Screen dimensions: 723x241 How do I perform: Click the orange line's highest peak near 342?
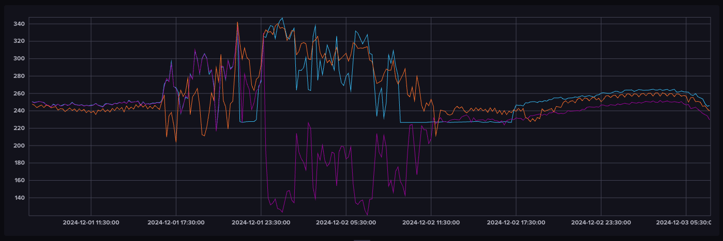pyautogui.click(x=237, y=22)
